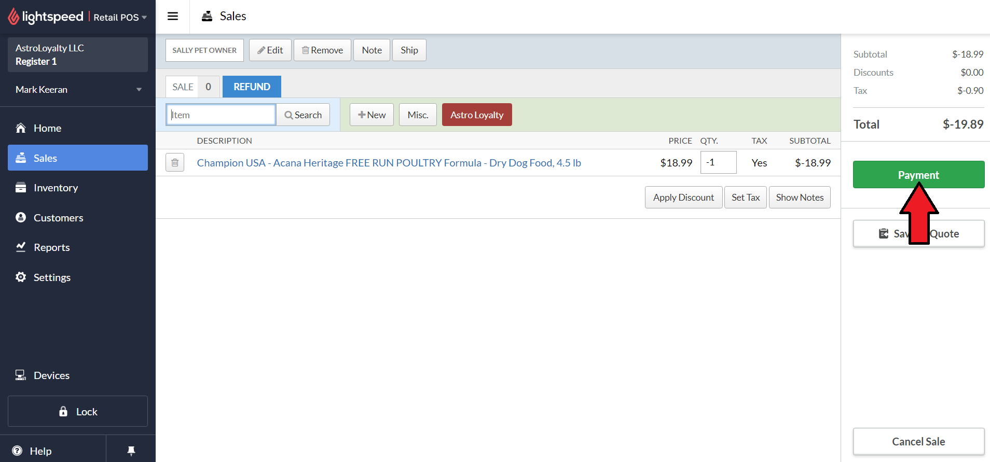Click the Total $-19.89 amount
990x462 pixels.
963,124
